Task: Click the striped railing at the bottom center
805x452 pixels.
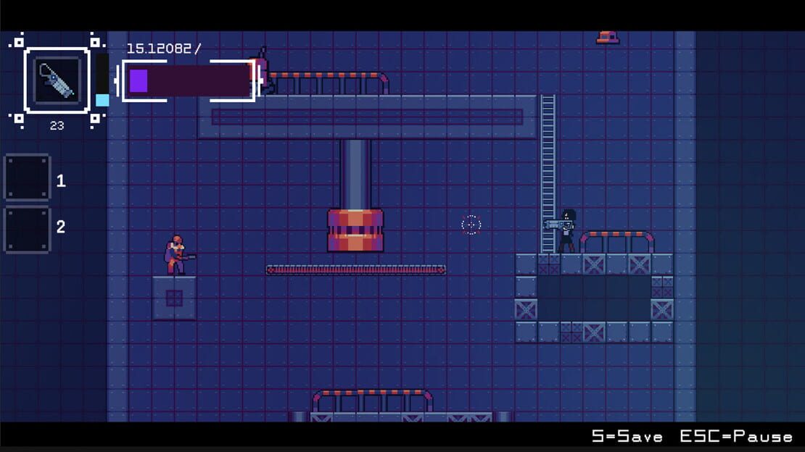Action: [x=373, y=401]
